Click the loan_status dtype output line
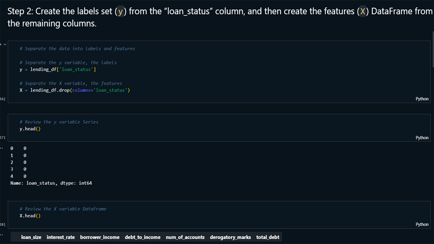 click(51, 183)
